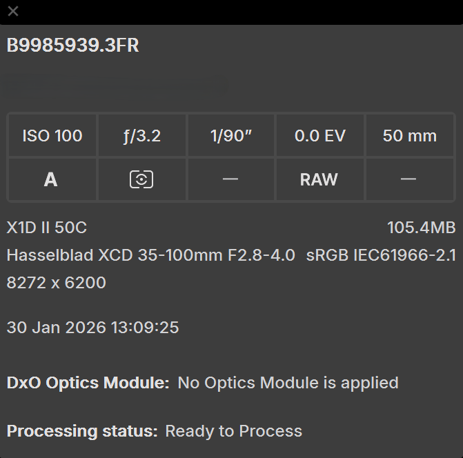Click the Processing status label

[81, 431]
